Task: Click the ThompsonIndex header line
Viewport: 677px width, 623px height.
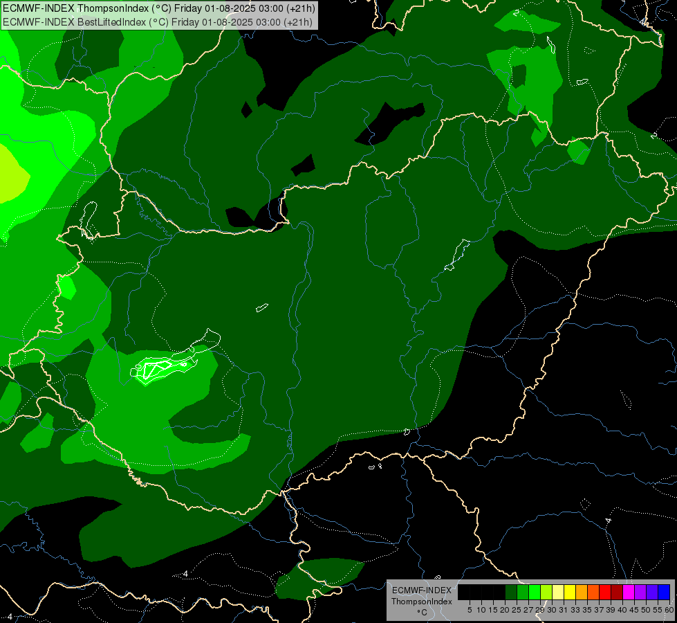Action: 159,8
